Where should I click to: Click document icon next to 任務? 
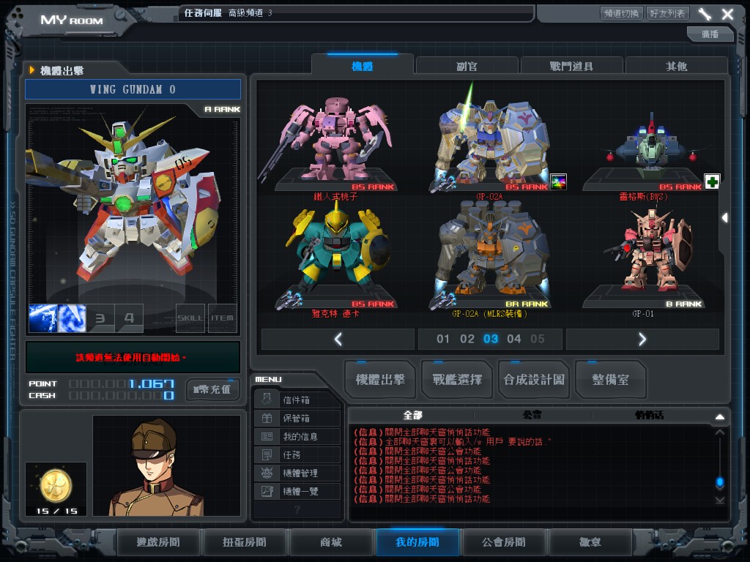(267, 454)
